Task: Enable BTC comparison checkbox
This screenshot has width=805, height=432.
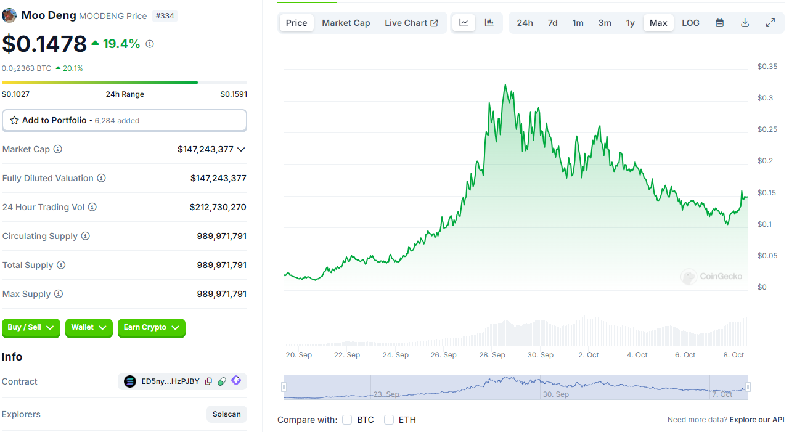Action: (x=347, y=420)
